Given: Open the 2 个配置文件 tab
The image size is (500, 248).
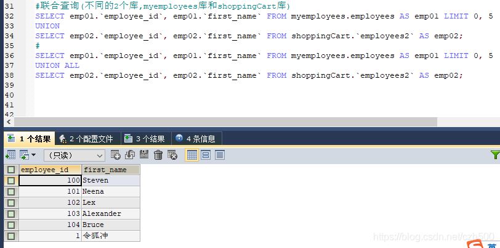Looking at the screenshot, I should (x=86, y=139).
